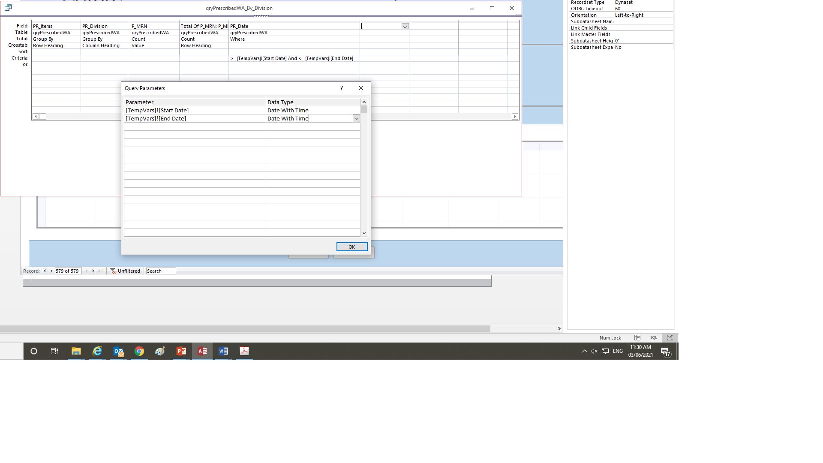Open Field dropdown in empty query column

405,27
